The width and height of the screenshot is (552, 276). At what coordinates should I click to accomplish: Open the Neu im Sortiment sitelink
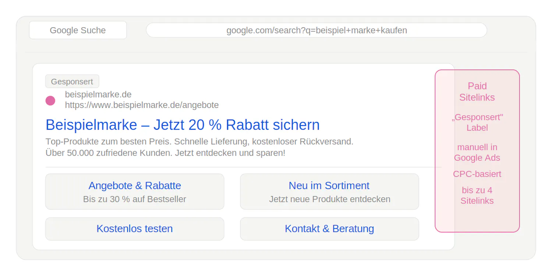329,191
